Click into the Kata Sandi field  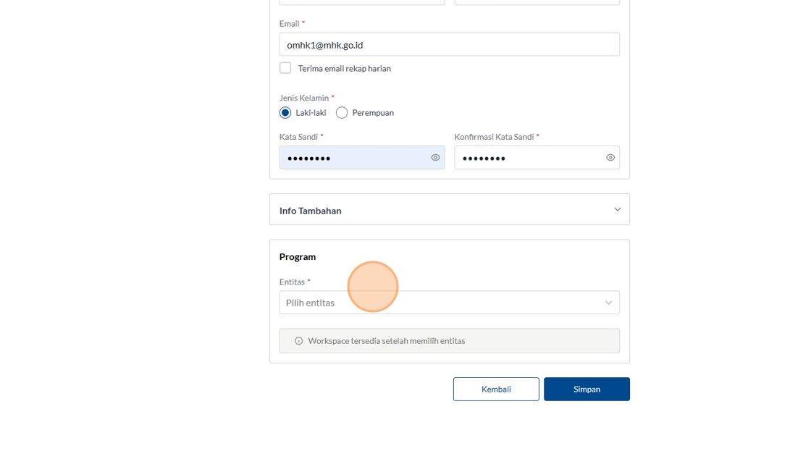355,158
